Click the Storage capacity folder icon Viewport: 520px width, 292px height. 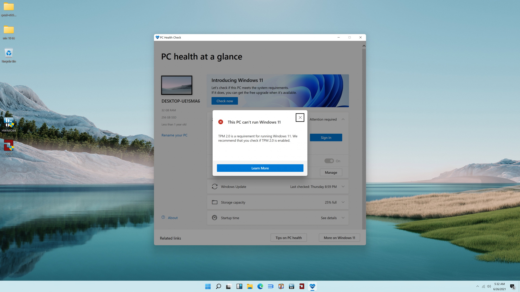pyautogui.click(x=214, y=202)
